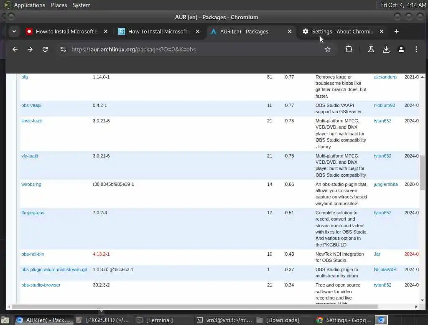Switch to first How to Install Microsoft tab
Screen dimensions: 428x325
click(67, 31)
